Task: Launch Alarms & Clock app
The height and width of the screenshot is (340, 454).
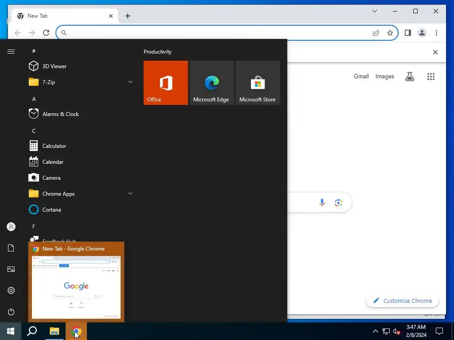Action: tap(81, 114)
